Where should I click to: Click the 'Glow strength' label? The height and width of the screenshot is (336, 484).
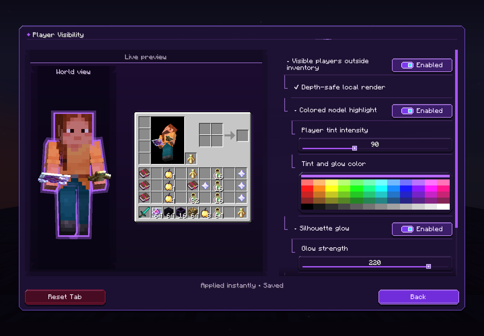(325, 248)
